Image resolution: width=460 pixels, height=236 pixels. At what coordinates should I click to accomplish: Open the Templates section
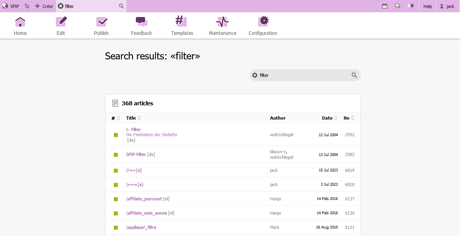click(182, 26)
